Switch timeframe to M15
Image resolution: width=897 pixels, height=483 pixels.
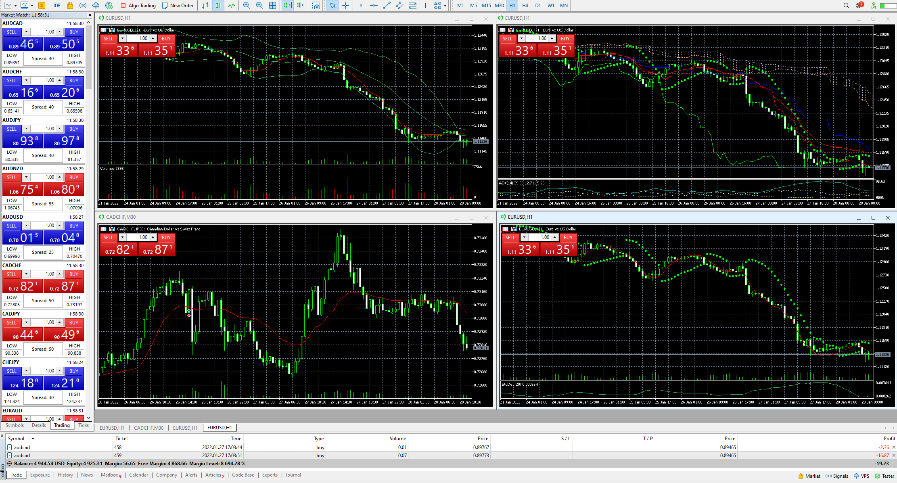tap(486, 6)
